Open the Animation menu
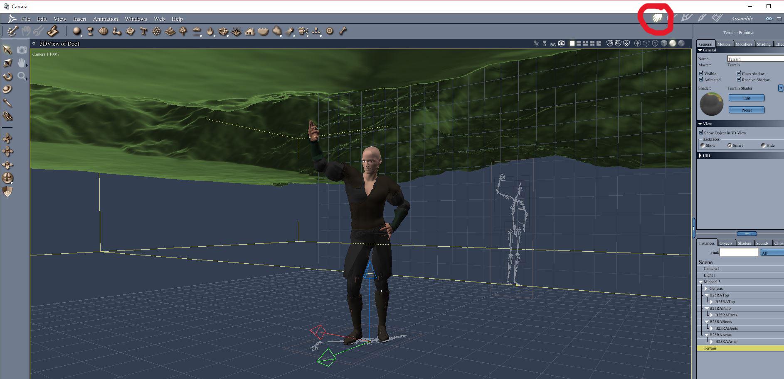This screenshot has height=379, width=784. [x=106, y=19]
